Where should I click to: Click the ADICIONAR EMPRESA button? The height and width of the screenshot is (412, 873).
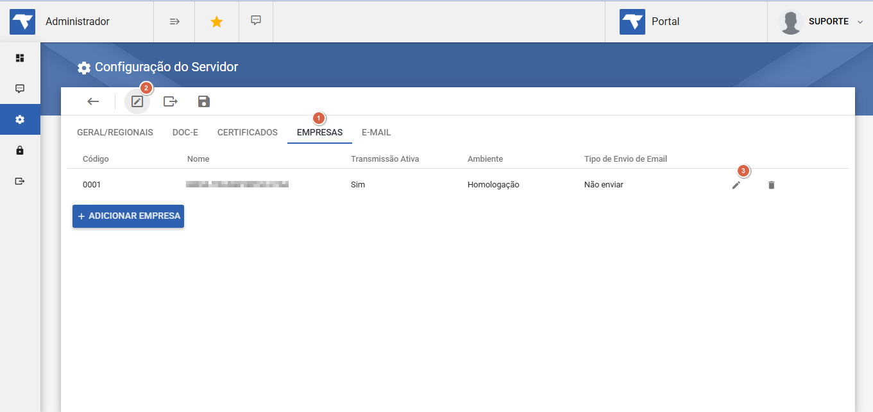click(x=128, y=216)
